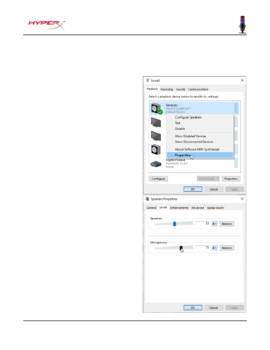Viewport: 270px width, 350px height.
Task: Switch to the Playback tab
Action: (152, 89)
